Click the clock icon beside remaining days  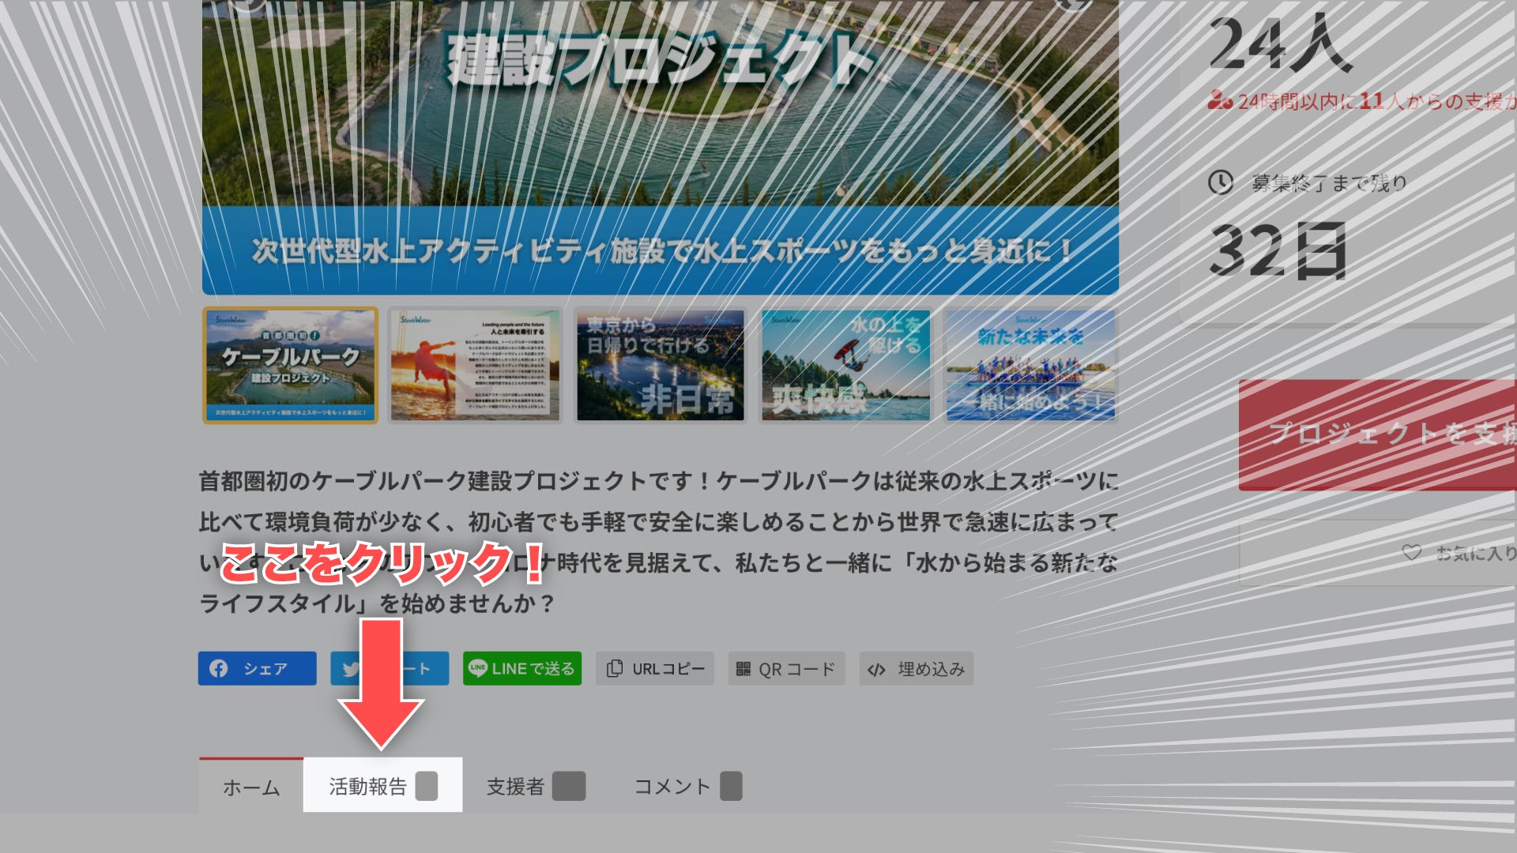(x=1221, y=183)
